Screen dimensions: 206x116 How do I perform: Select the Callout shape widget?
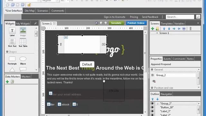coord(23,69)
